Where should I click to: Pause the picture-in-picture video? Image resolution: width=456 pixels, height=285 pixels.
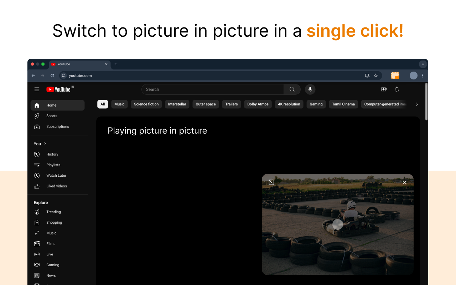click(338, 224)
